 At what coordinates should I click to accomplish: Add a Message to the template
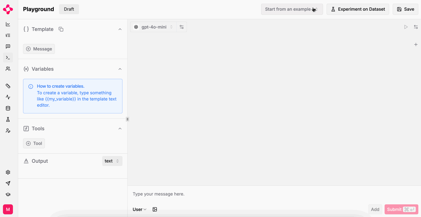(39, 49)
